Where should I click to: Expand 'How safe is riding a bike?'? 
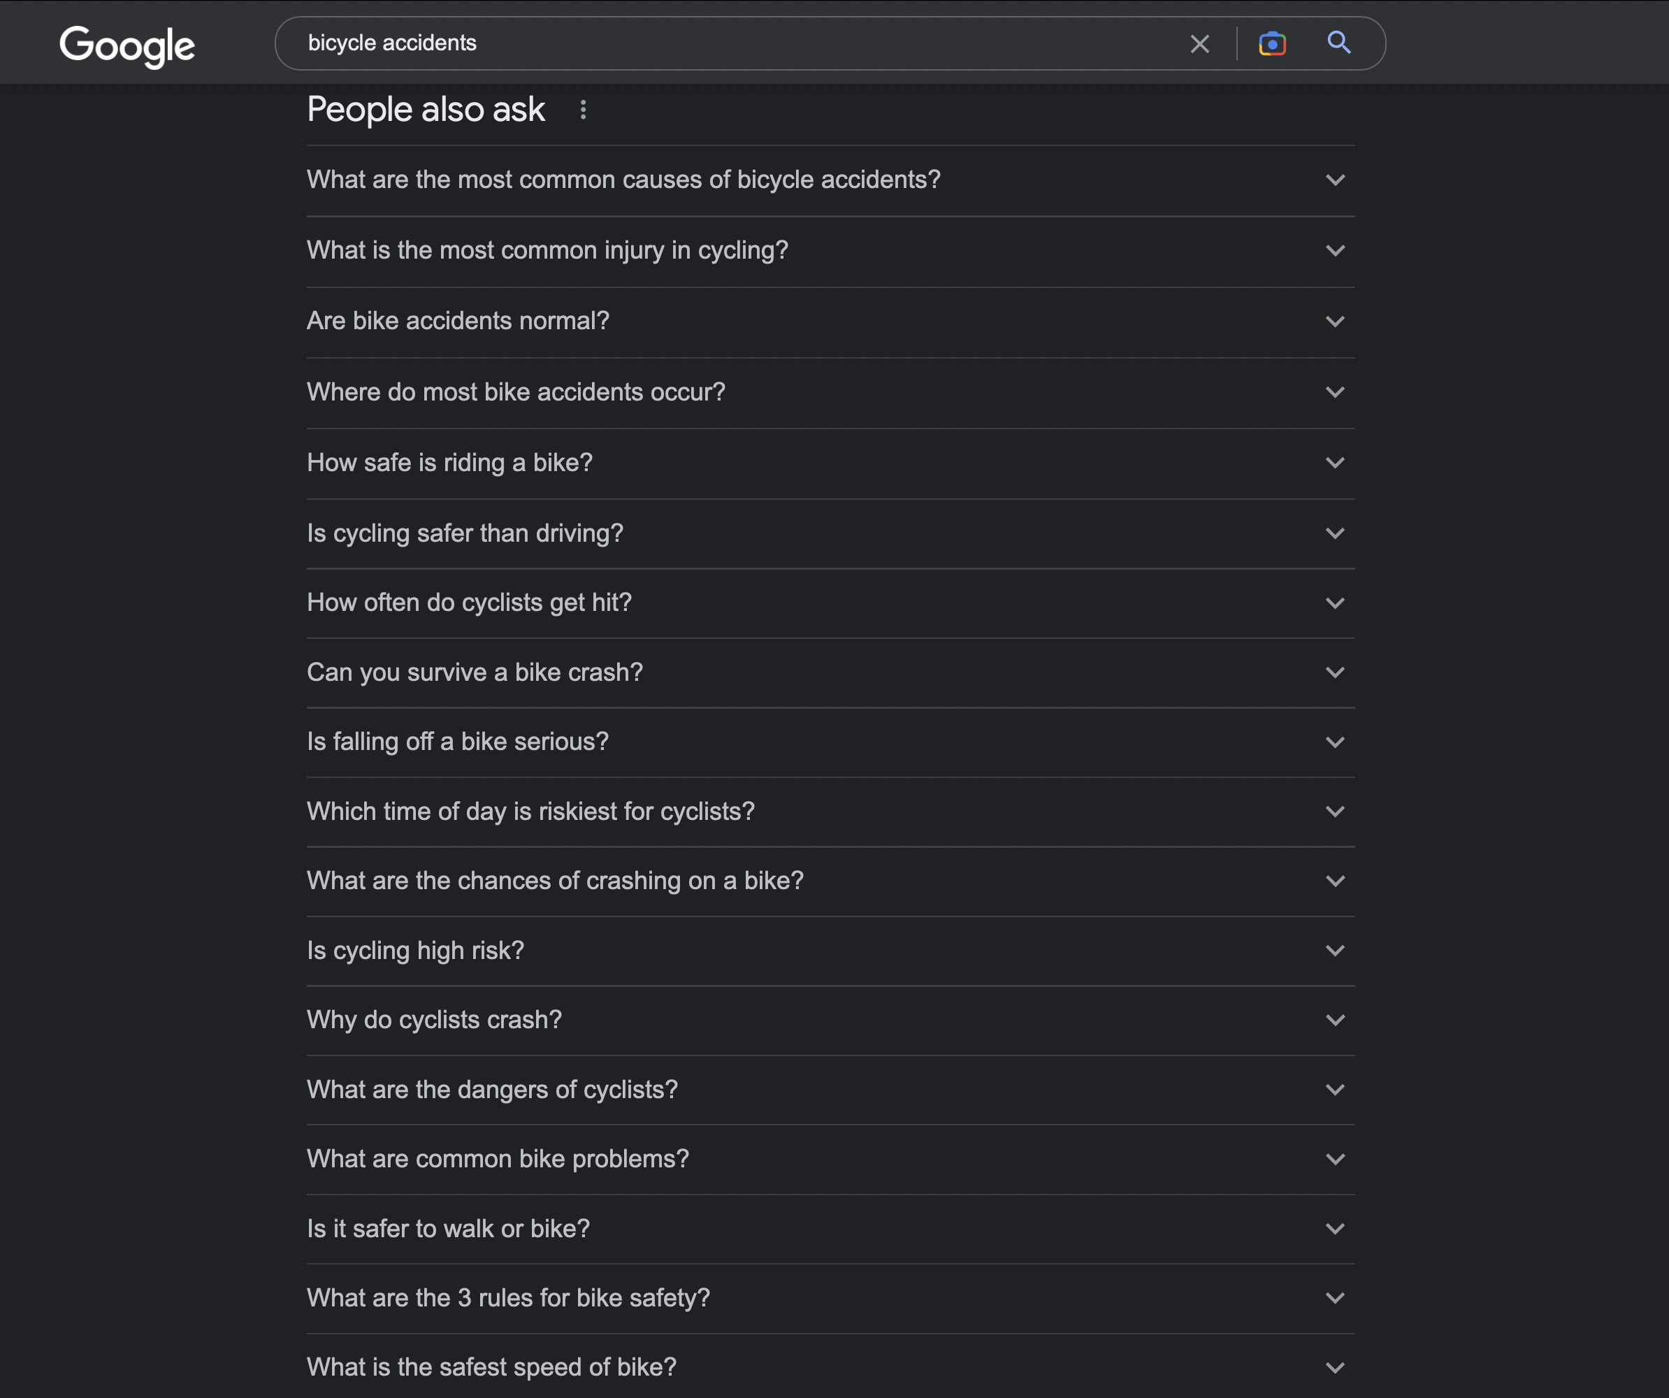(830, 463)
